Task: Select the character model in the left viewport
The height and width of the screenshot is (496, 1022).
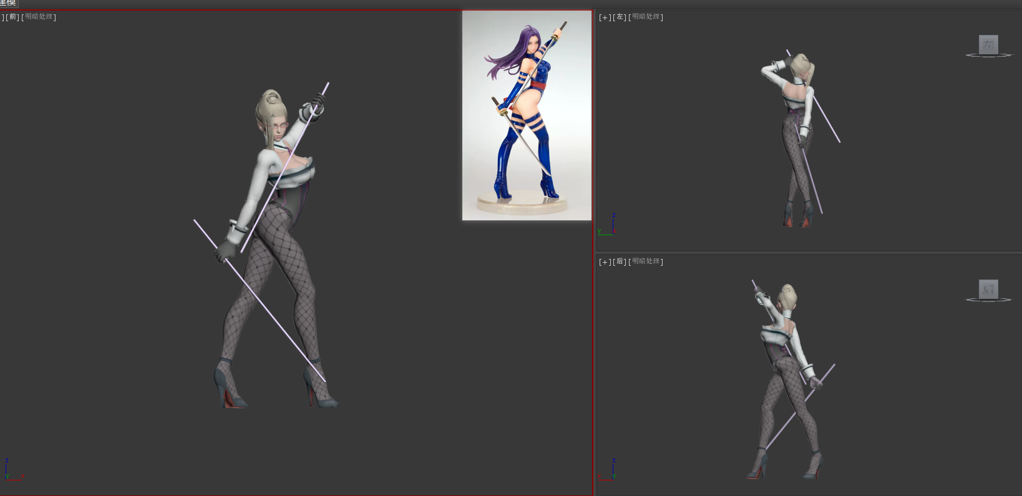Action: (x=796, y=143)
